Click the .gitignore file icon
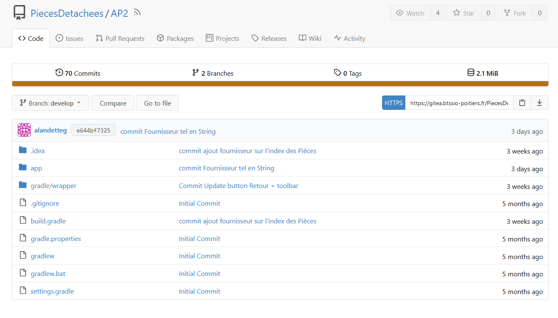 tap(23, 203)
